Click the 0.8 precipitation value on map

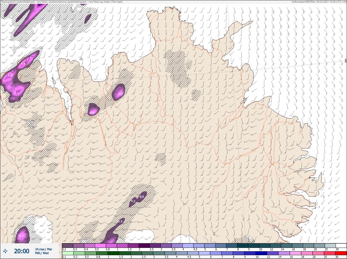point(92,113)
